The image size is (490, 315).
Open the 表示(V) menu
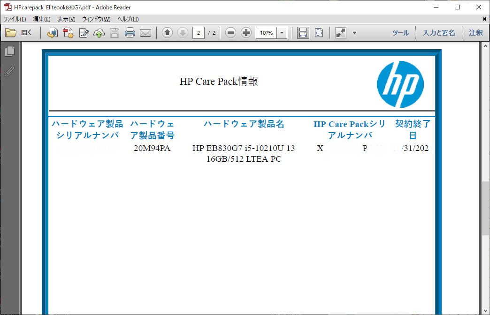click(x=66, y=19)
